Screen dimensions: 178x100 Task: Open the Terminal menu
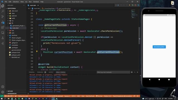point(36,2)
